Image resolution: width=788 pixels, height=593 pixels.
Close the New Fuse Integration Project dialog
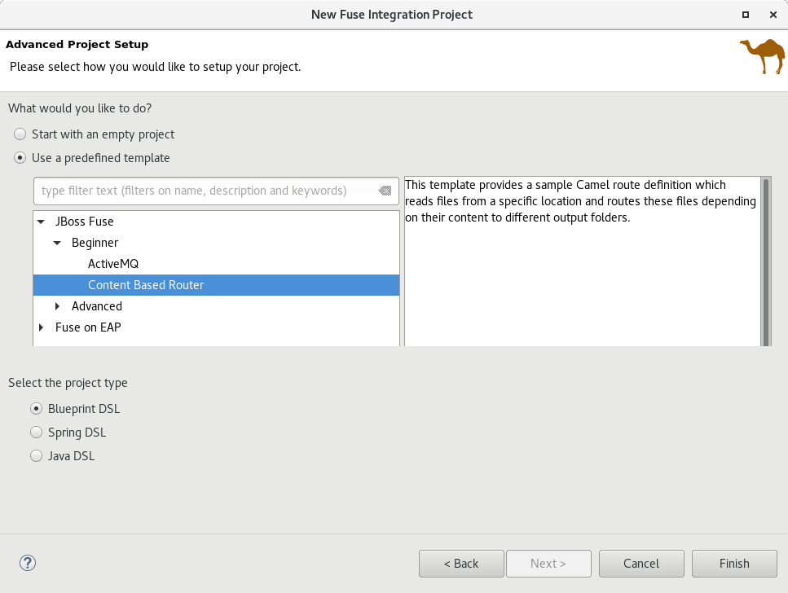coord(772,15)
